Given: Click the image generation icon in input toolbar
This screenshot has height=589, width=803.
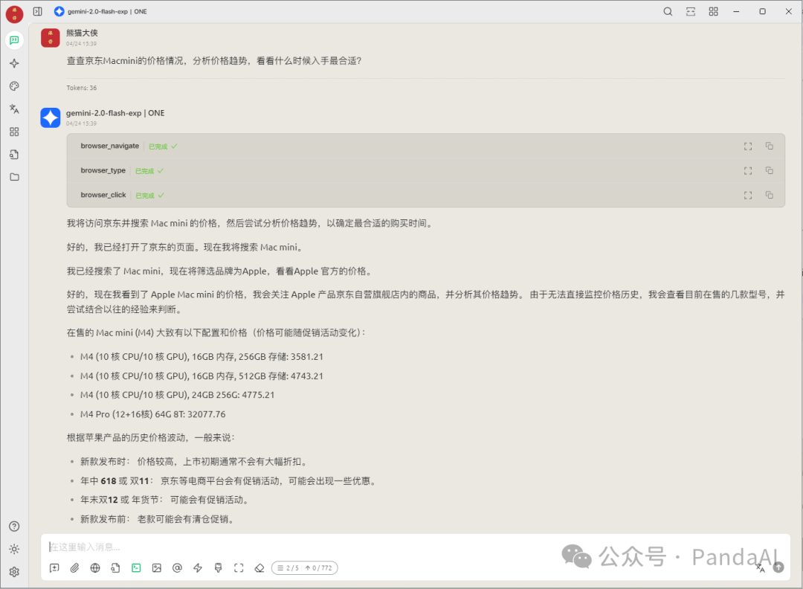Looking at the screenshot, I should 157,568.
